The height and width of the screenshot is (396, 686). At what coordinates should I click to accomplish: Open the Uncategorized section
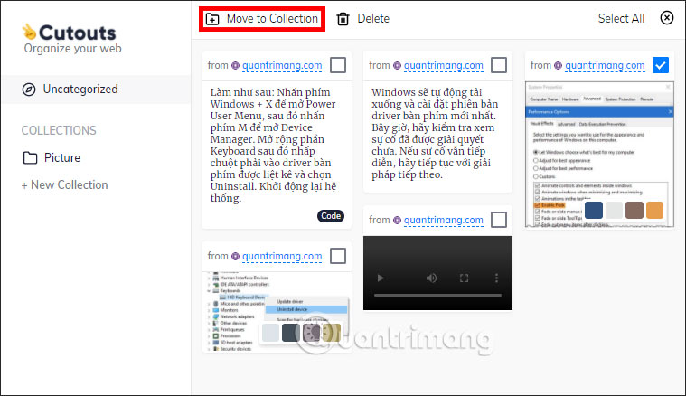pos(96,90)
